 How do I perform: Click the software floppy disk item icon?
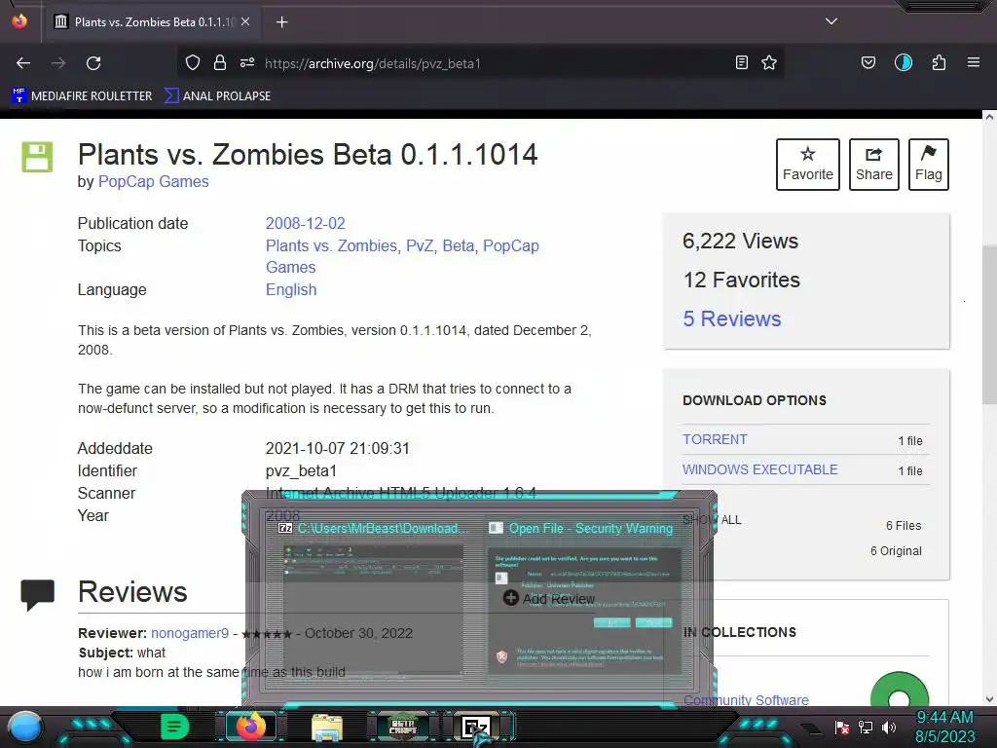click(x=37, y=157)
